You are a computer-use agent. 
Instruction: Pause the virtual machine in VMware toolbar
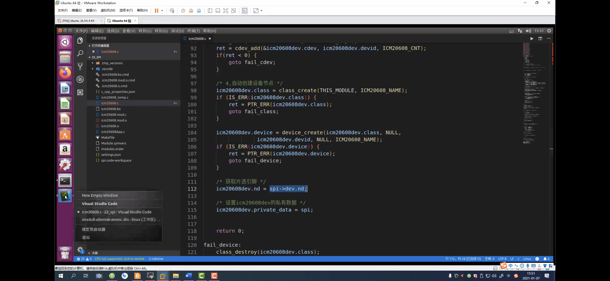pos(157,10)
